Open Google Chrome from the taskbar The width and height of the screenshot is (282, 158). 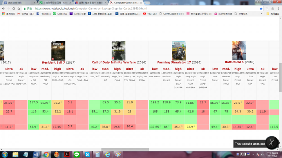click(x=46, y=154)
